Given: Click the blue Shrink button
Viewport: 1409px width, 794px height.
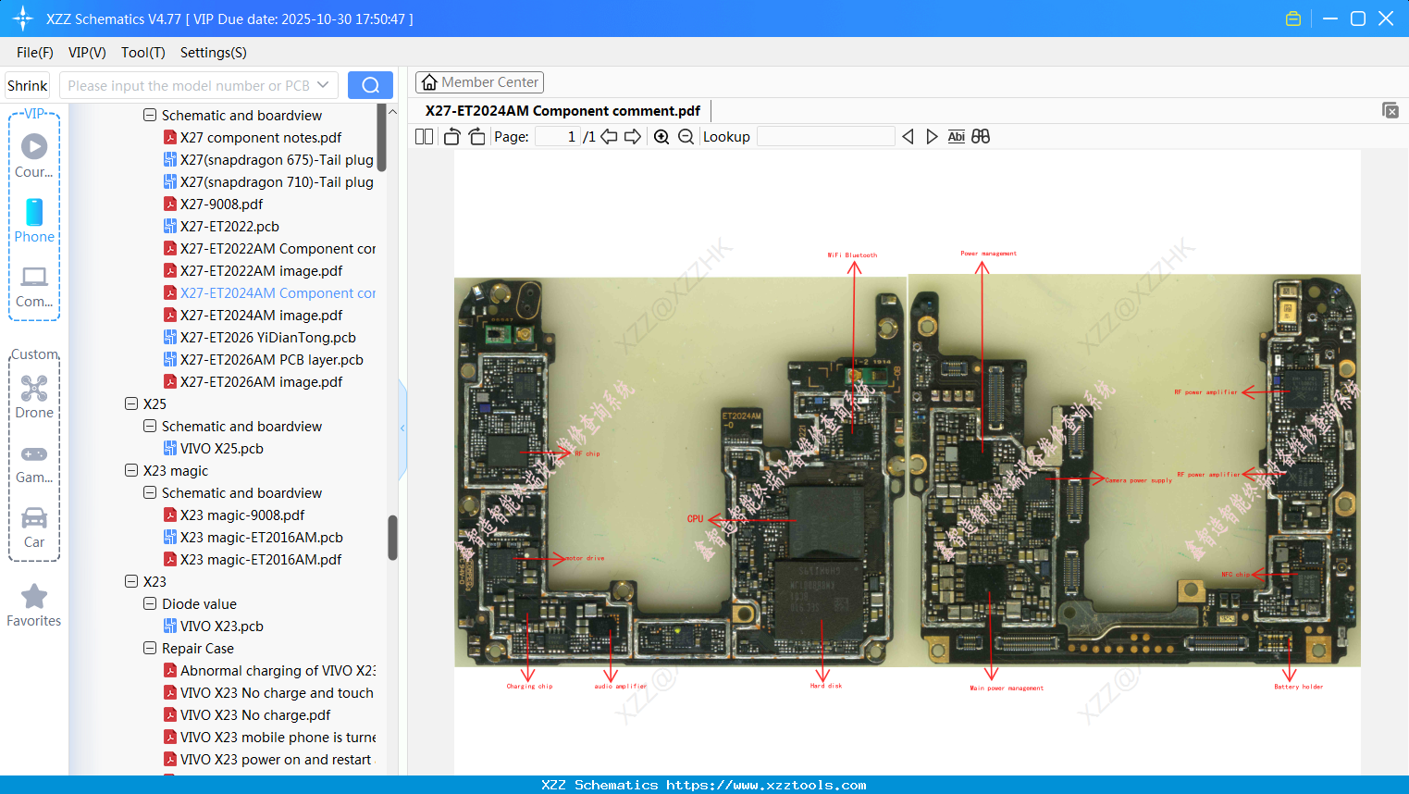Looking at the screenshot, I should click(26, 84).
